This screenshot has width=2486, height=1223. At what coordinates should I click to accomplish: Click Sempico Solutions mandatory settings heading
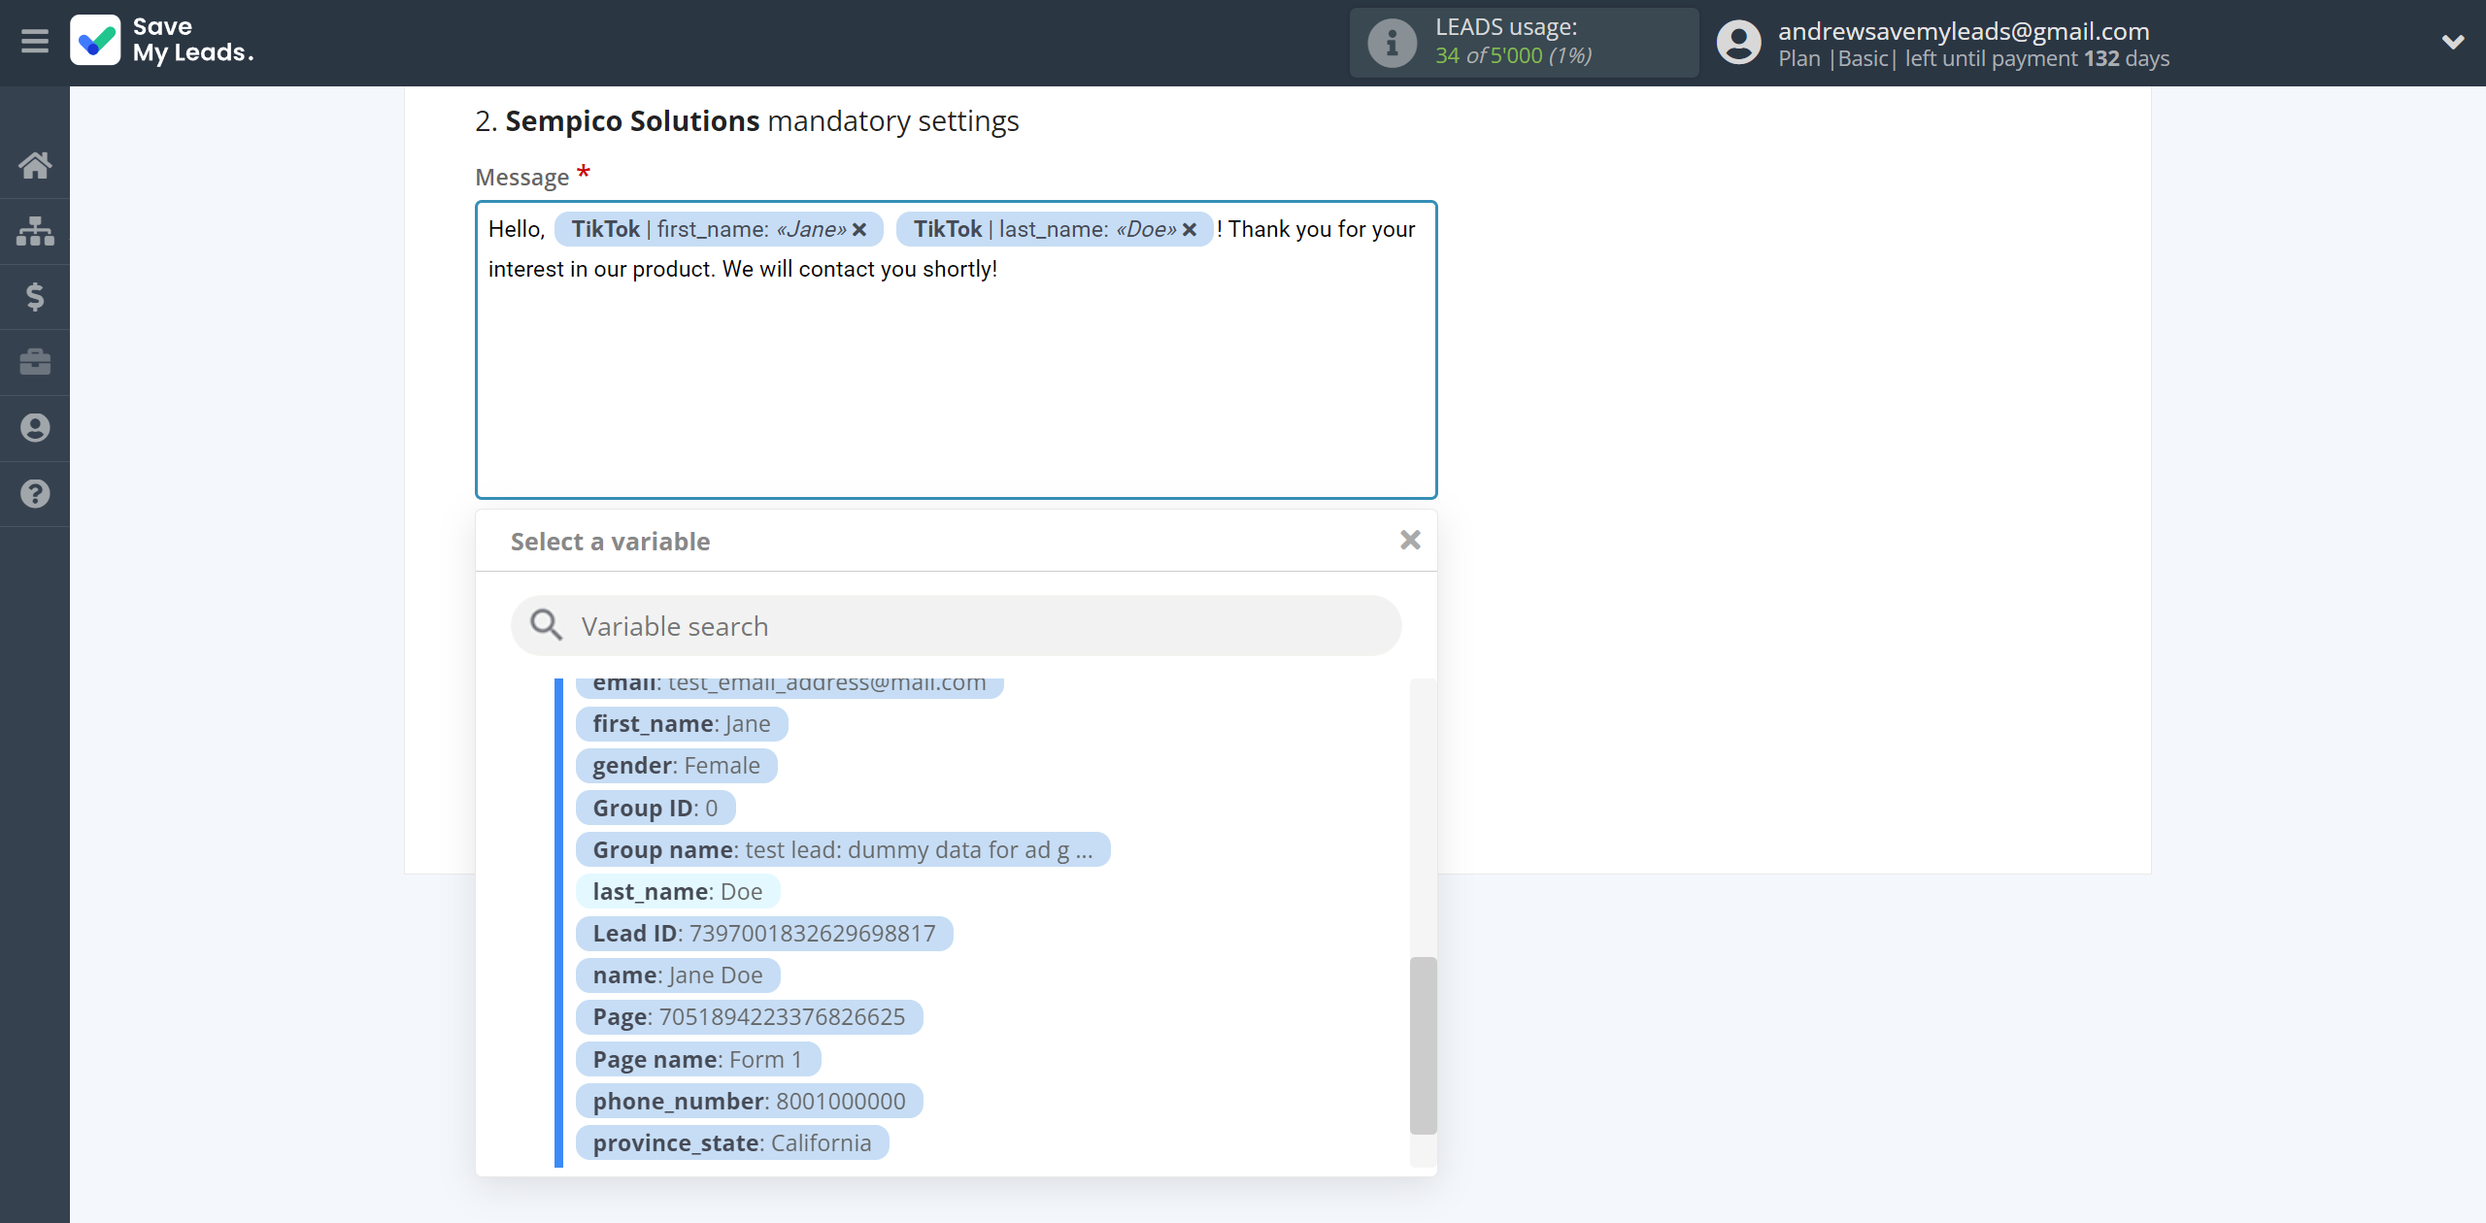point(747,121)
